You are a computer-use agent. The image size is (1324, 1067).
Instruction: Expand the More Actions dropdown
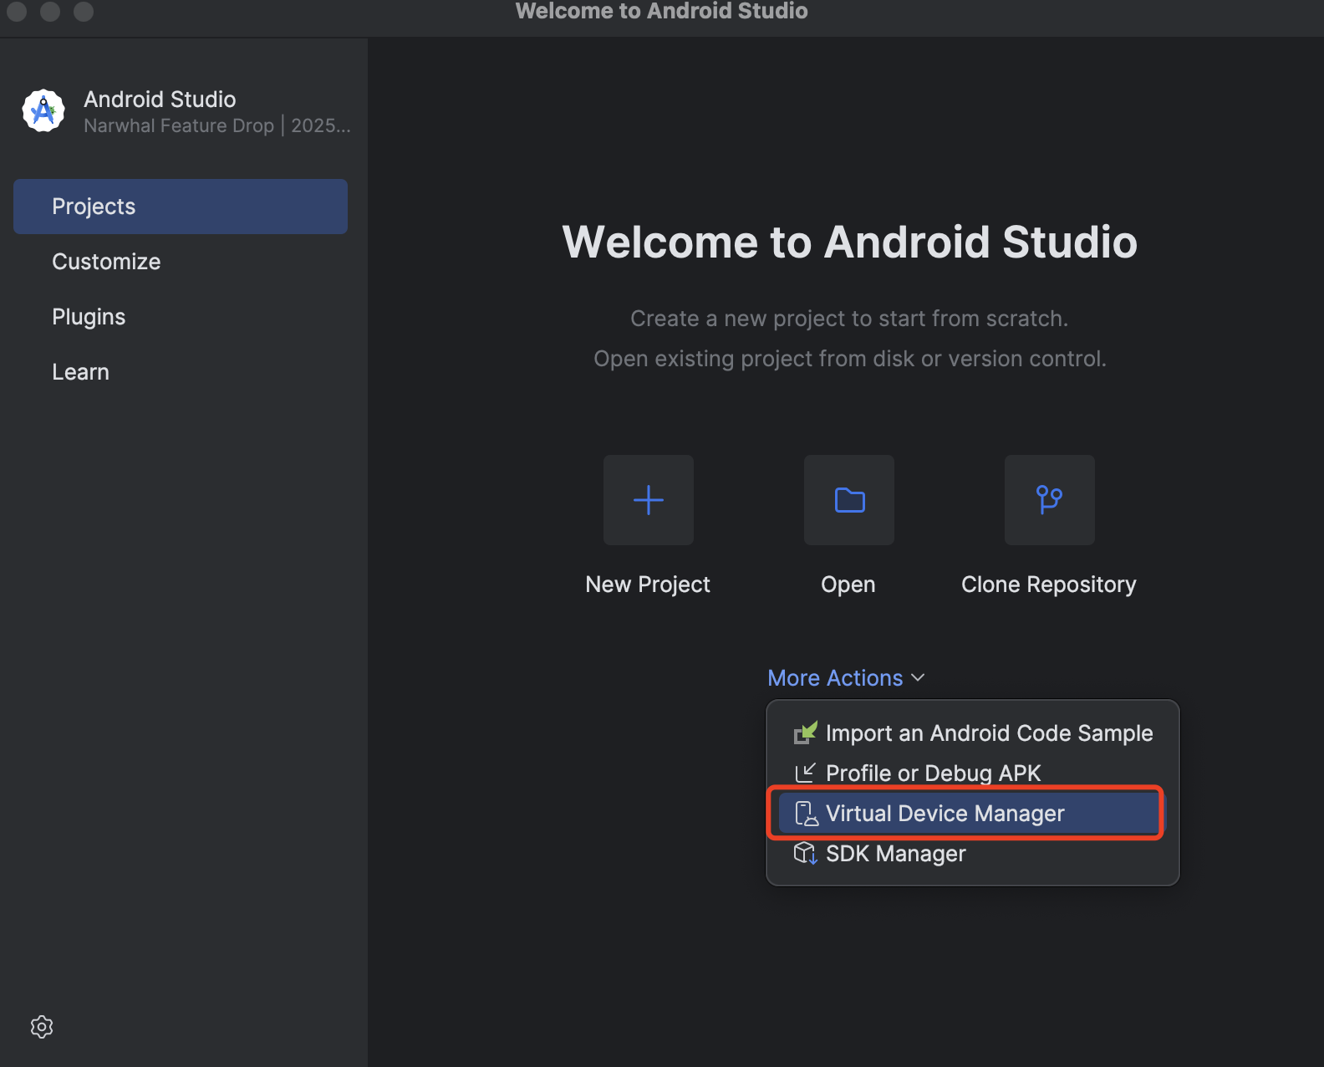(x=846, y=677)
